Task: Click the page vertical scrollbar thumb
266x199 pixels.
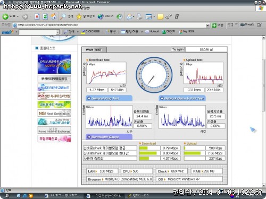Action: (264, 86)
